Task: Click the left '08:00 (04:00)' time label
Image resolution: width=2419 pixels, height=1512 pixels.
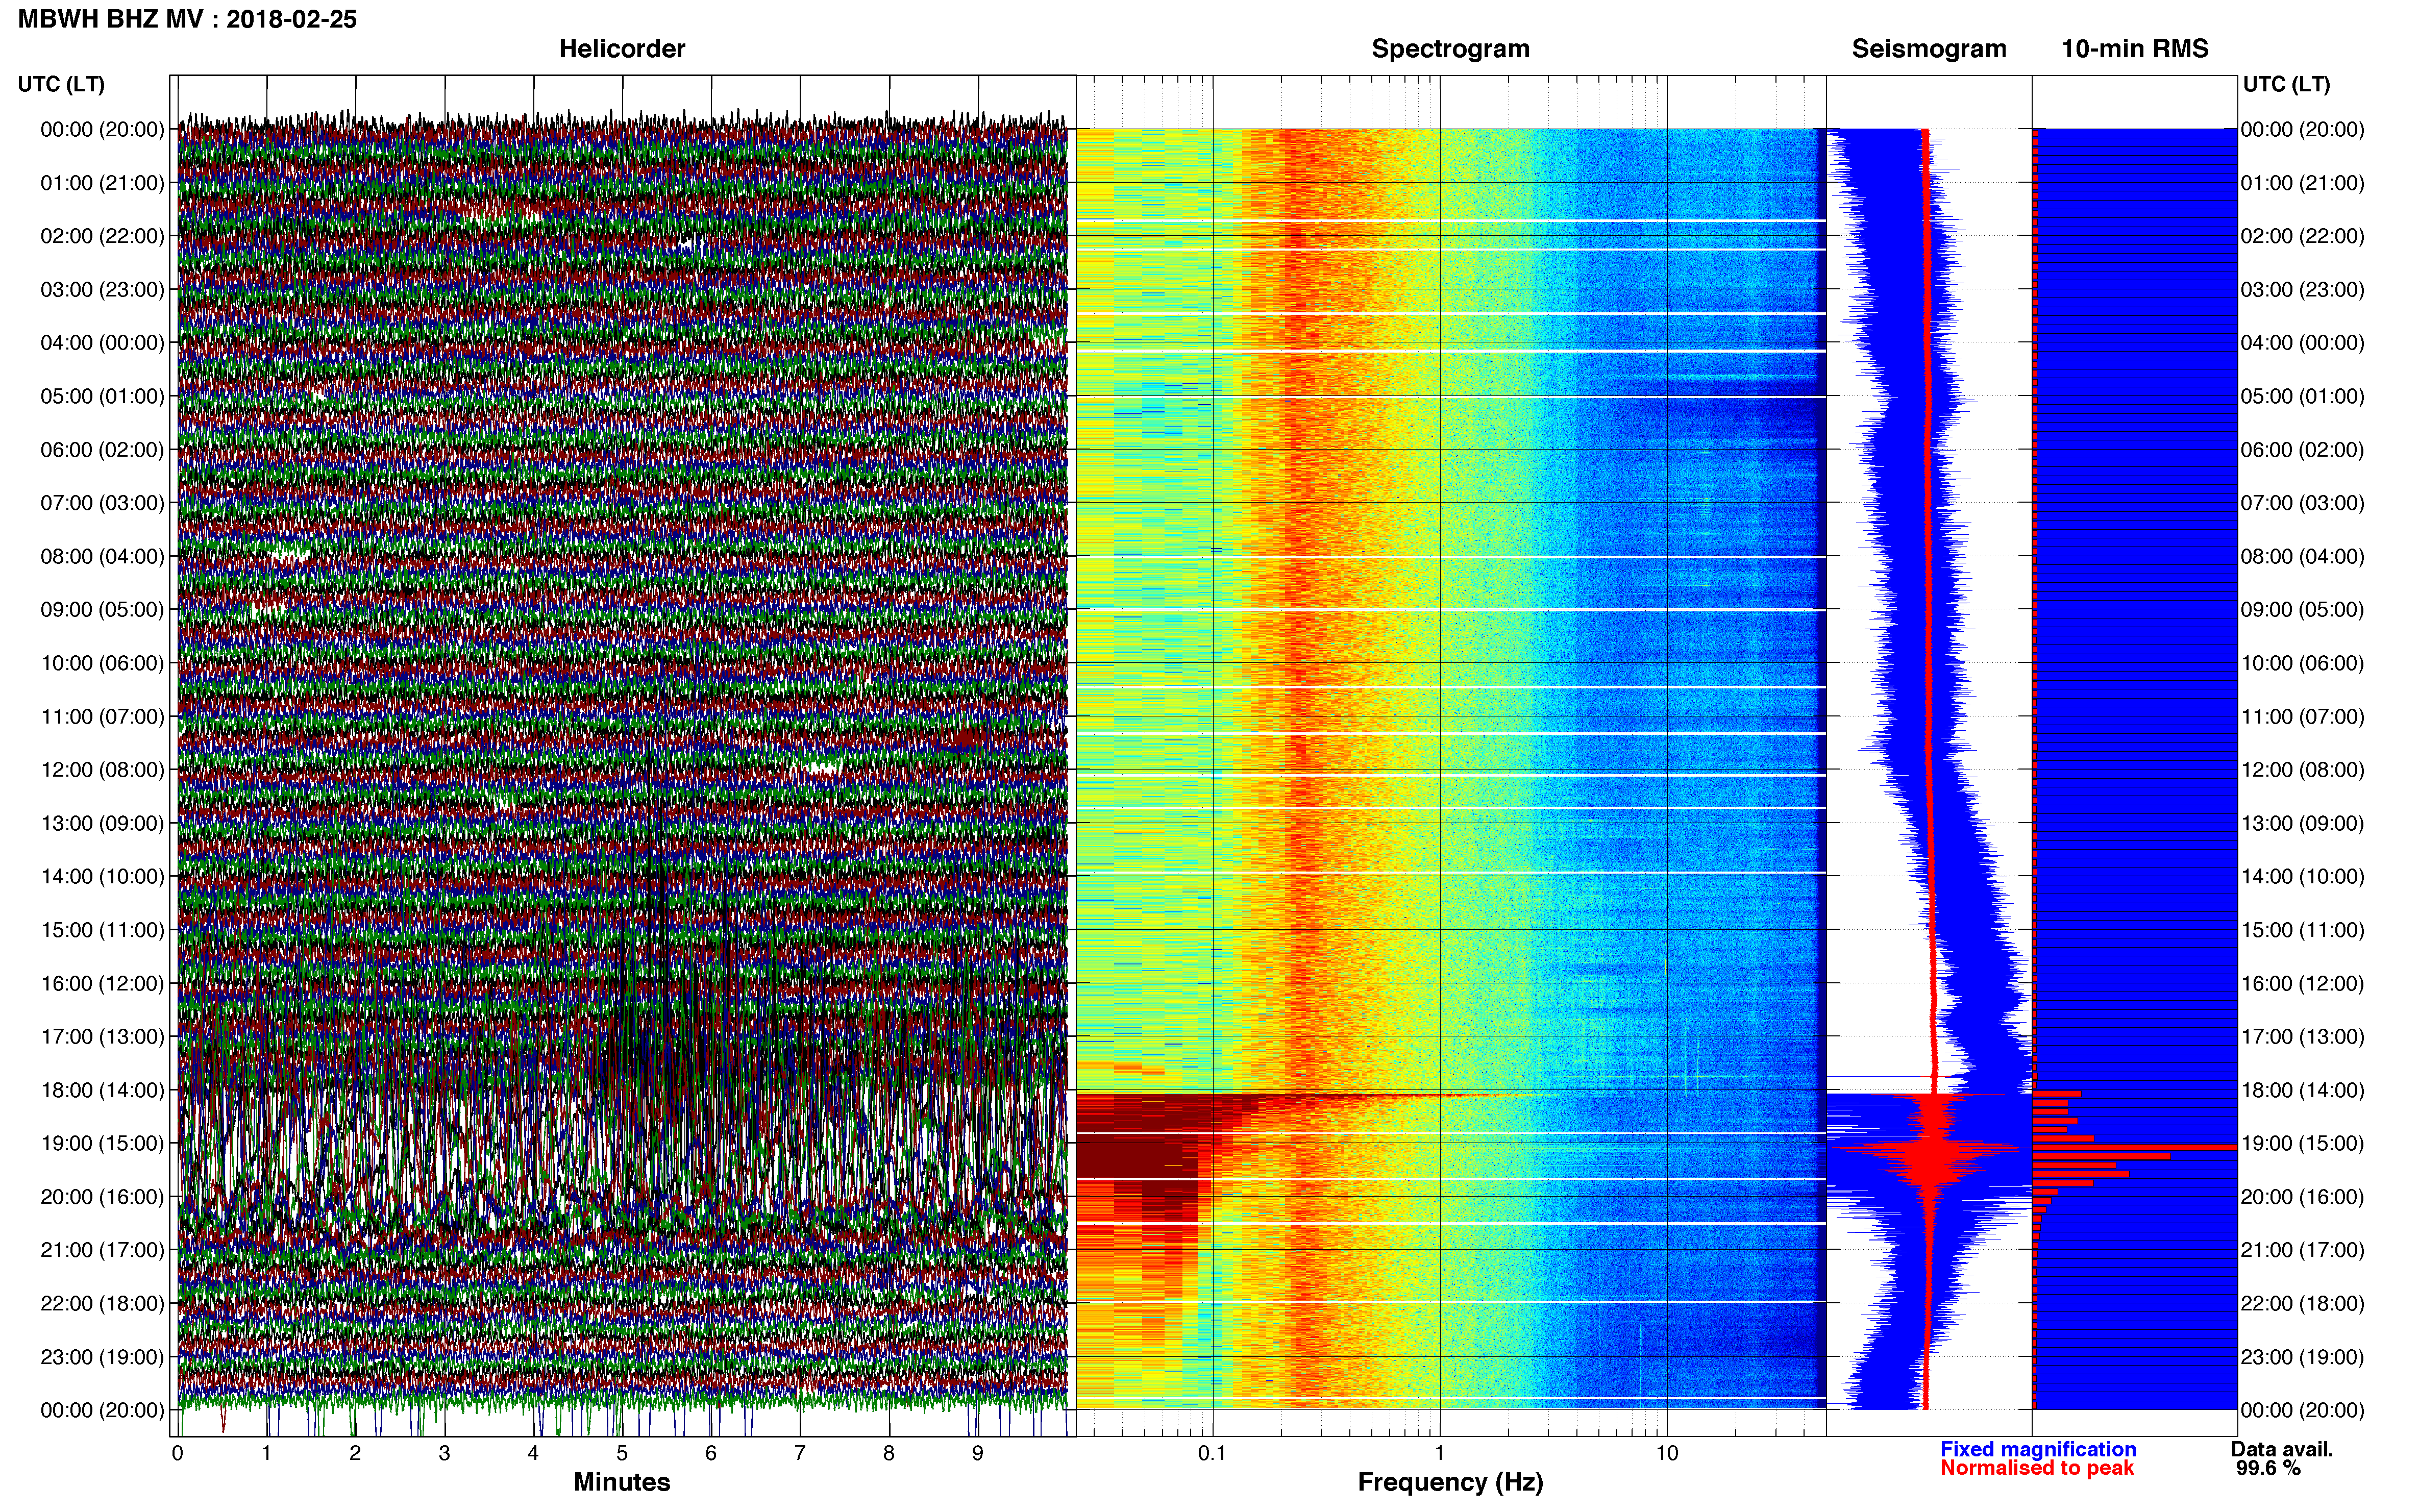Action: pyautogui.click(x=102, y=556)
